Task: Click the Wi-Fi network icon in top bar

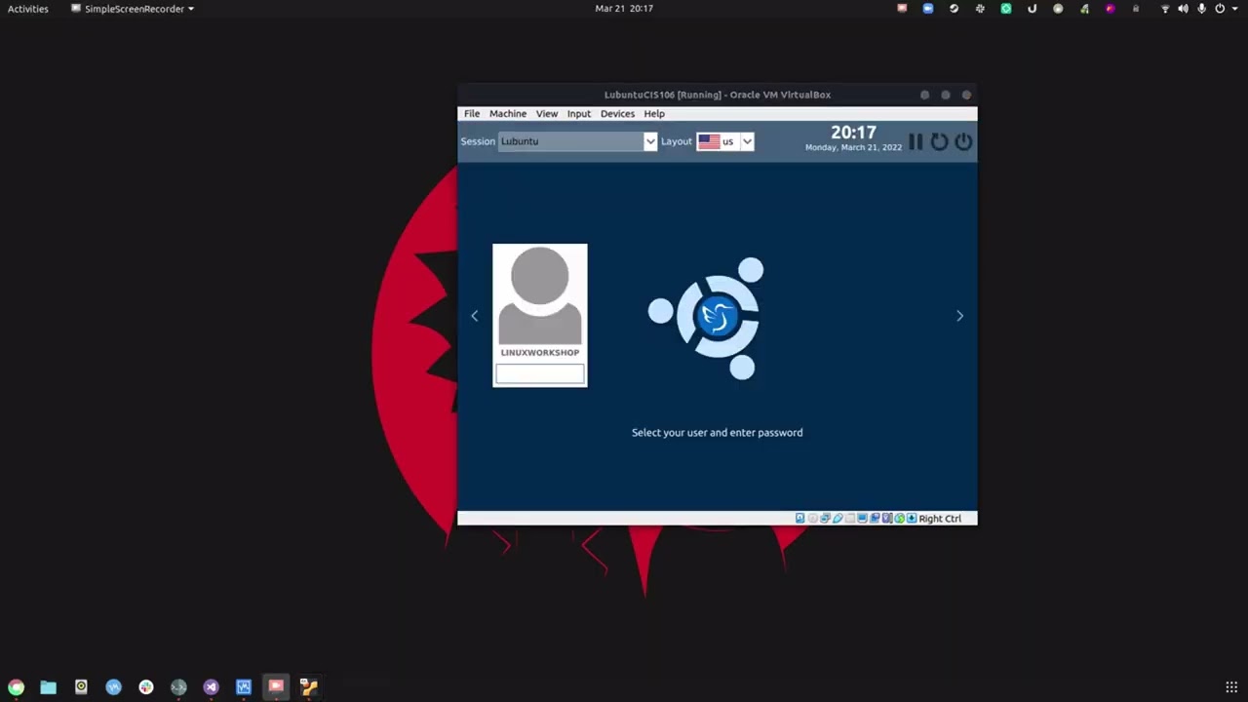Action: click(1165, 9)
